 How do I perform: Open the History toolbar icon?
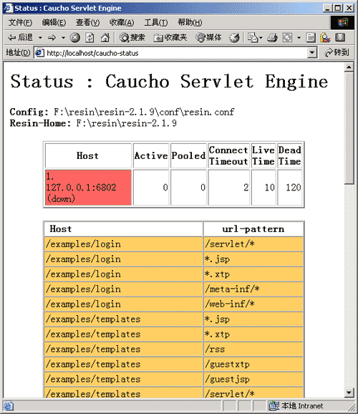click(x=234, y=38)
